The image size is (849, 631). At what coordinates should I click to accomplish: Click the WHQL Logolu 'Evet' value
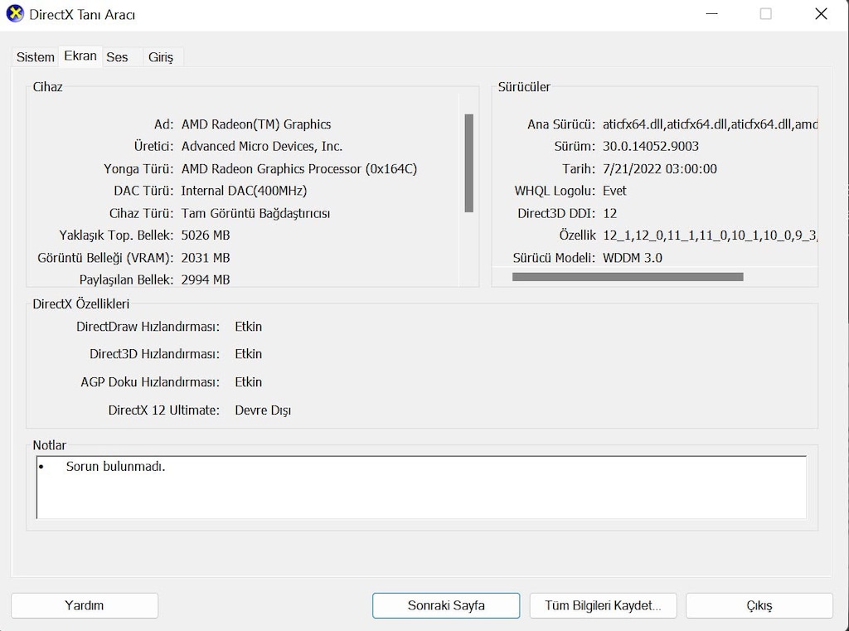point(614,191)
